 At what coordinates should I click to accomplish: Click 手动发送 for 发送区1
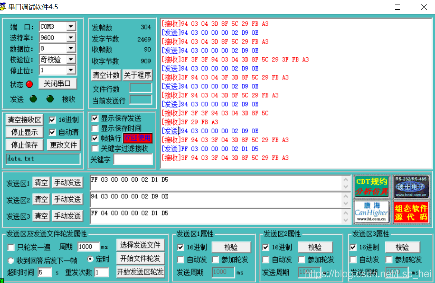(x=67, y=182)
